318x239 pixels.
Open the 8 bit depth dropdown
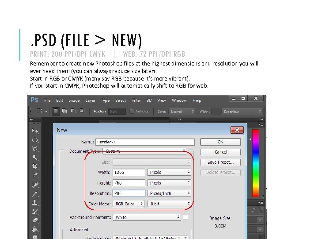pos(169,204)
